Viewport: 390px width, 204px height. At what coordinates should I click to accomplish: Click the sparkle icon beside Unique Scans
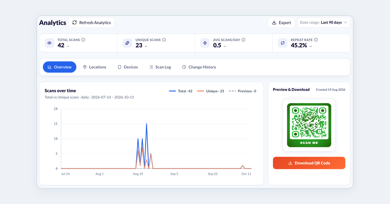point(127,43)
